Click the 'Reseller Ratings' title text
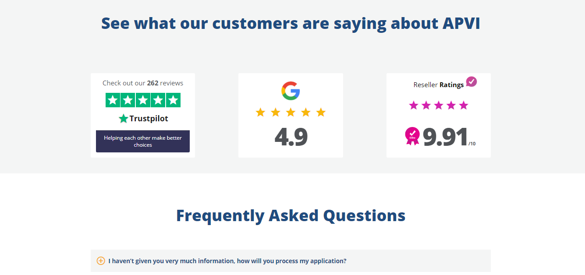585x275 pixels. pyautogui.click(x=438, y=85)
